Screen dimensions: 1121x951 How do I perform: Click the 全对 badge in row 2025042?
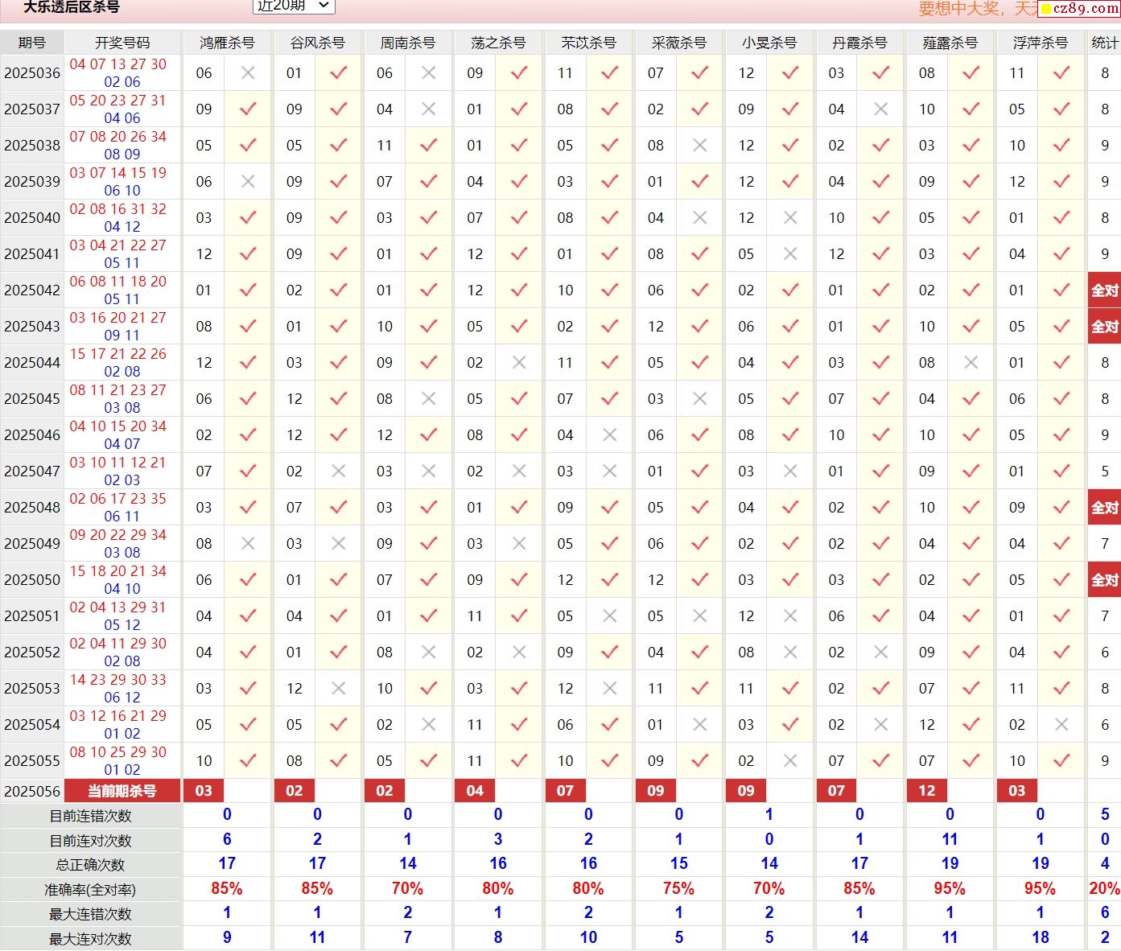click(x=1104, y=290)
